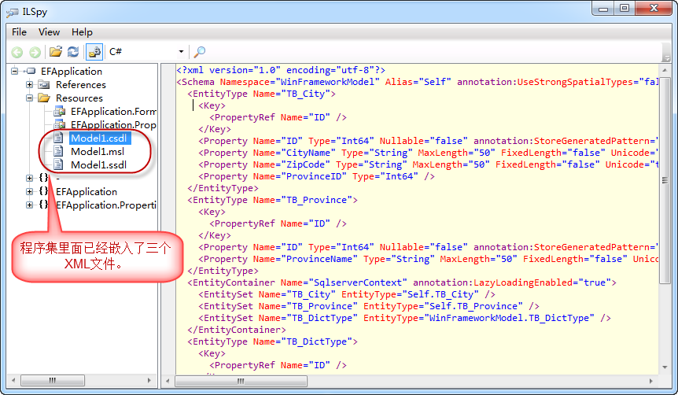Click code view scroll up arrow

point(665,70)
